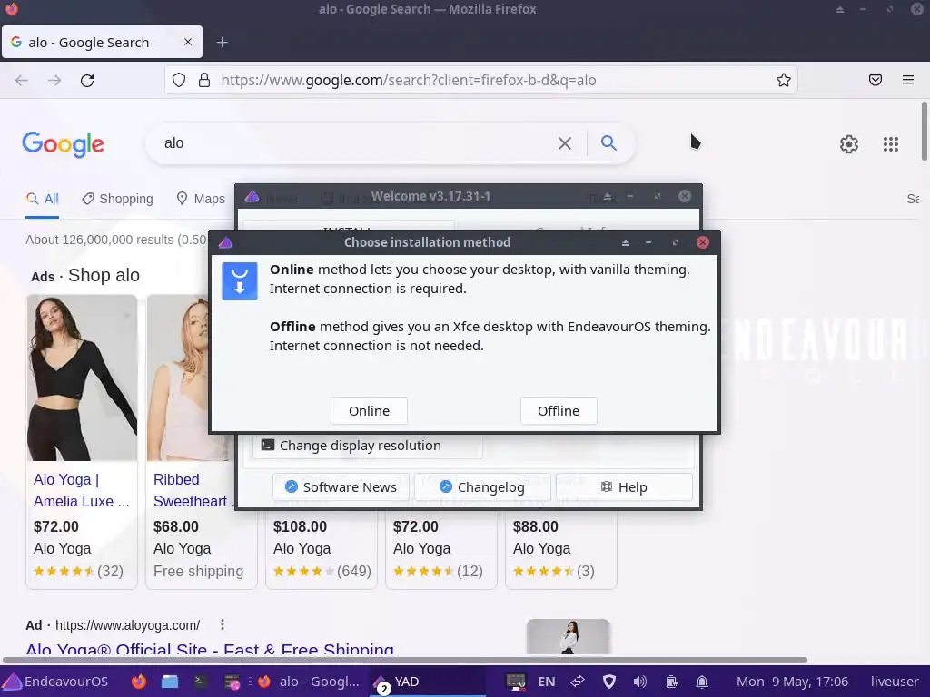The image size is (930, 697).
Task: Open Pocket save button
Action: coord(876,80)
